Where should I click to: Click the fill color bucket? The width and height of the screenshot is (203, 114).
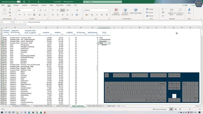point(39,15)
